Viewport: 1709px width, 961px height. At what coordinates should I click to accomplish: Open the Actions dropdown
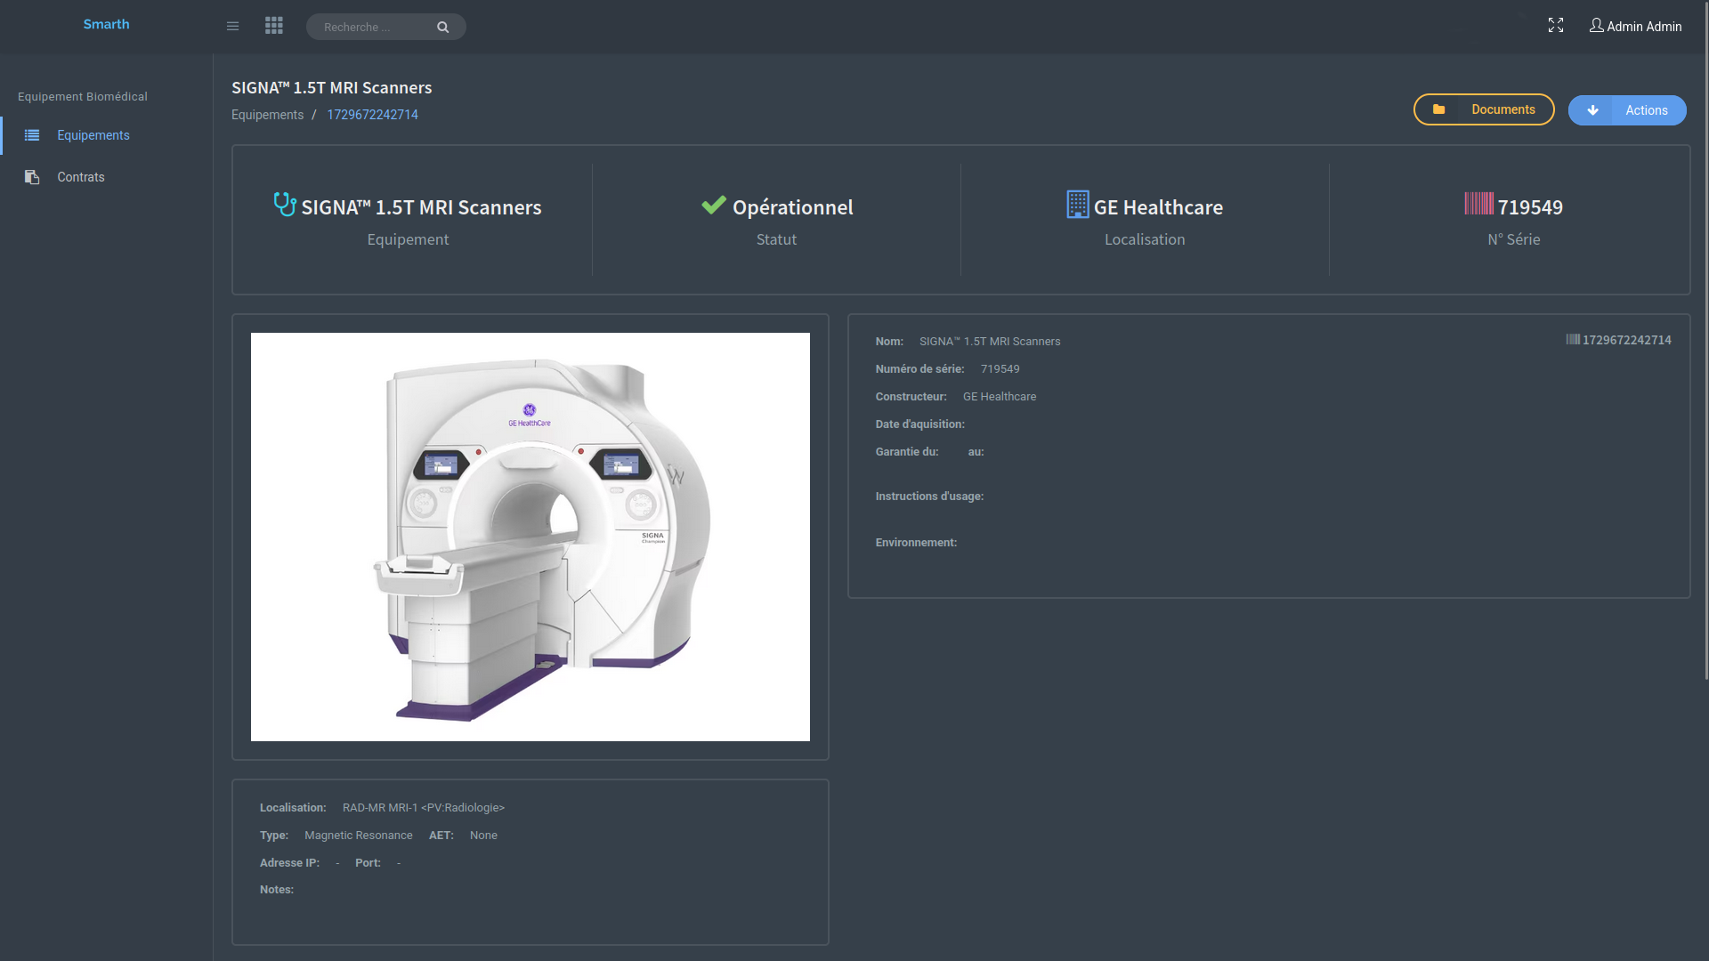click(x=1627, y=110)
